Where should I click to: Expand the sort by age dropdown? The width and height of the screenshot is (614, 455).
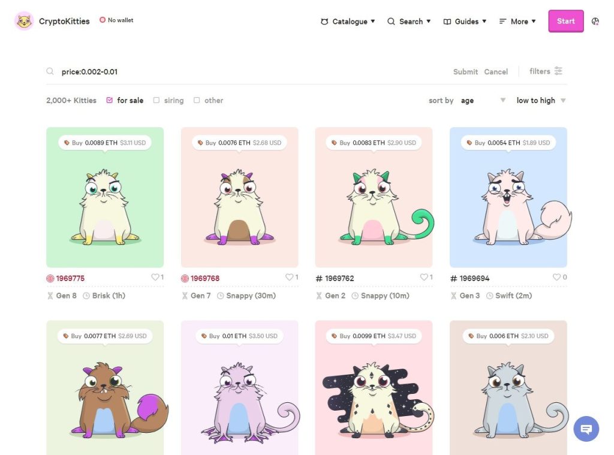coord(483,100)
